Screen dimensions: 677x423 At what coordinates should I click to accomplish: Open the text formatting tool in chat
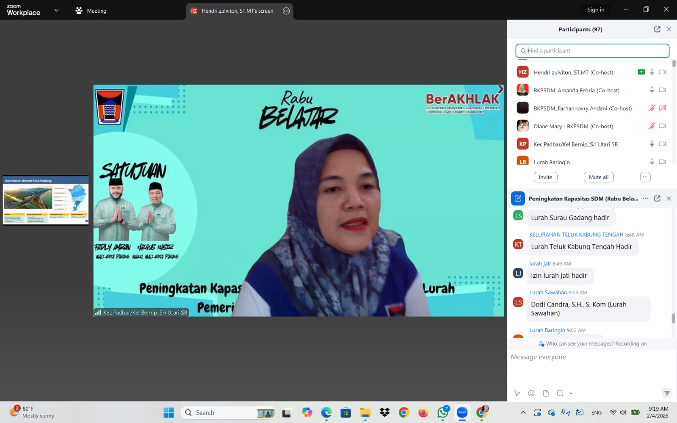click(x=517, y=393)
